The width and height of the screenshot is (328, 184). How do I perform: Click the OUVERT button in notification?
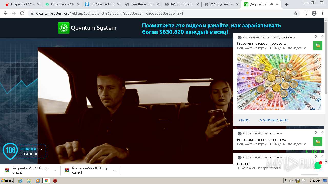pyautogui.click(x=244, y=120)
